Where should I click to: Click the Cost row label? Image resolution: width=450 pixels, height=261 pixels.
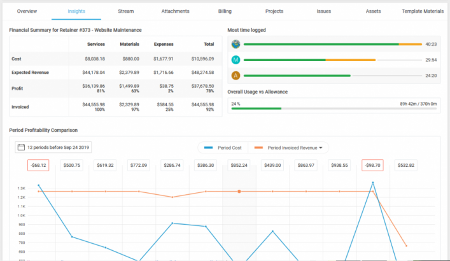tap(17, 59)
